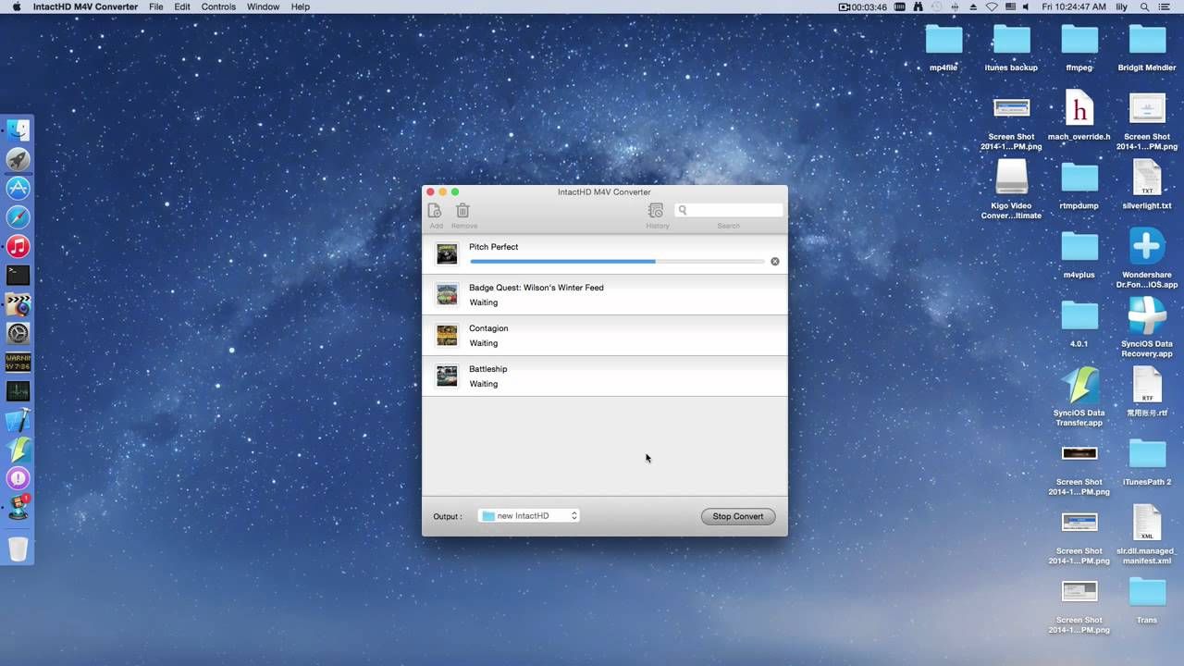Screen dimensions: 1184x666
Task: Open Notification Center list icon
Action: (1165, 6)
